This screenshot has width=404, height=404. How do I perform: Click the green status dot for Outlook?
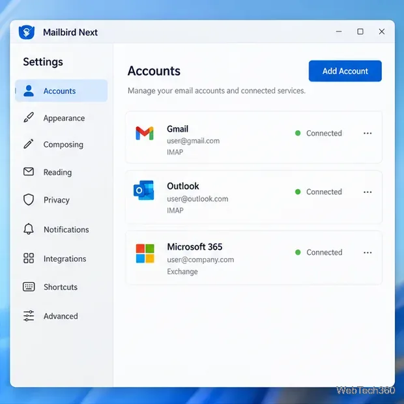click(298, 192)
